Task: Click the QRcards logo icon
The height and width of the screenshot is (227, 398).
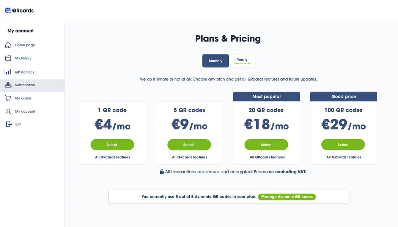Action: click(x=8, y=11)
